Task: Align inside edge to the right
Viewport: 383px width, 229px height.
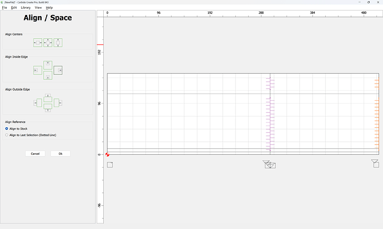Action: (x=58, y=70)
